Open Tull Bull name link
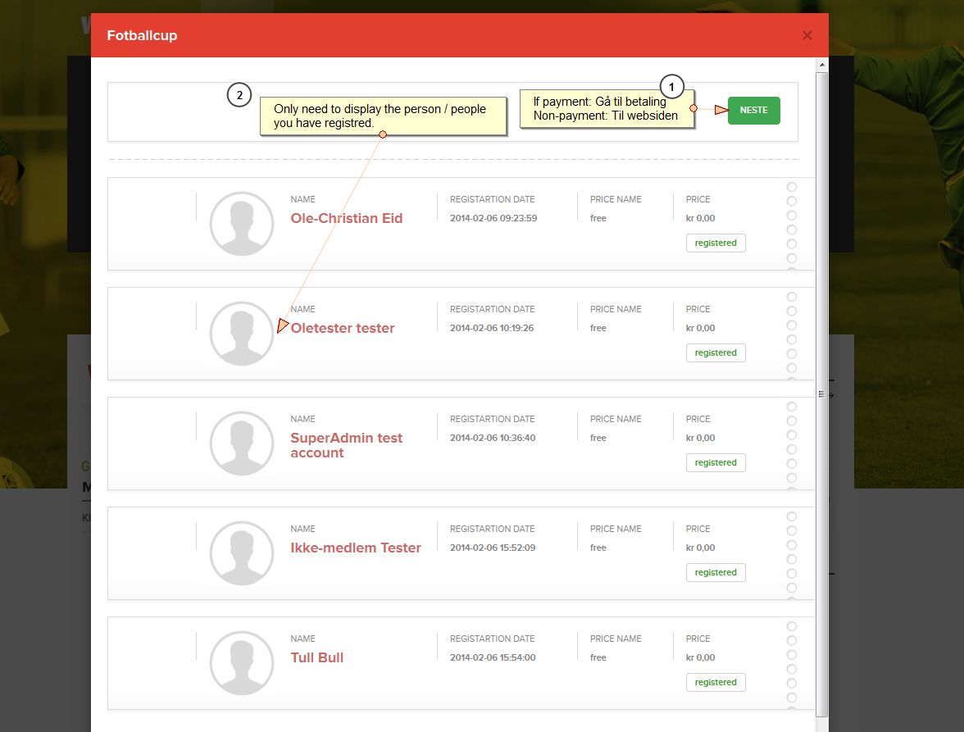This screenshot has height=732, width=964. (x=317, y=657)
